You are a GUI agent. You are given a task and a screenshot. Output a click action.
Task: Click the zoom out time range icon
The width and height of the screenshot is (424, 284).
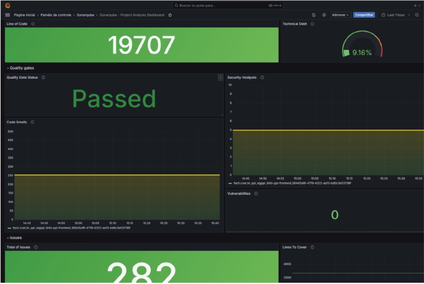(417, 15)
